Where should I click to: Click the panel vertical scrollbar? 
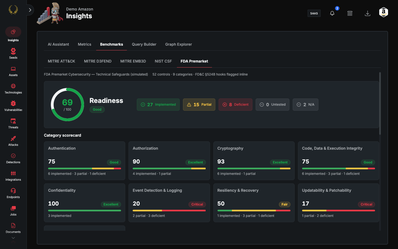click(x=380, y=103)
